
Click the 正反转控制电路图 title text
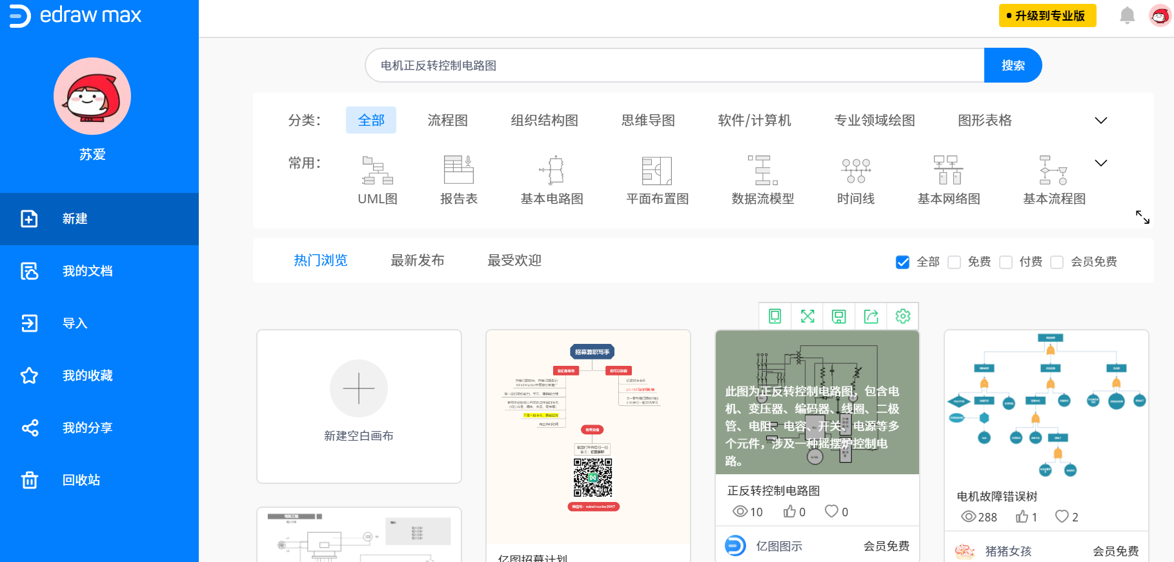point(773,490)
